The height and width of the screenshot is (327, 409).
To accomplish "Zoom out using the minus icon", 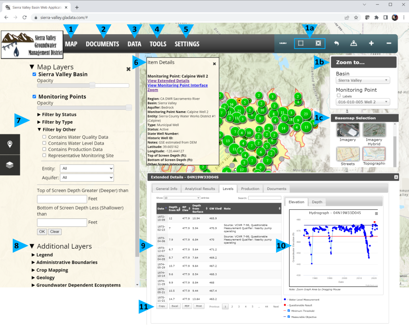I will pos(388,43).
